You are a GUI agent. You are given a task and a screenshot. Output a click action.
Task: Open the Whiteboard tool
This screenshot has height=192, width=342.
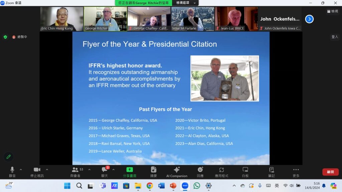(245, 172)
